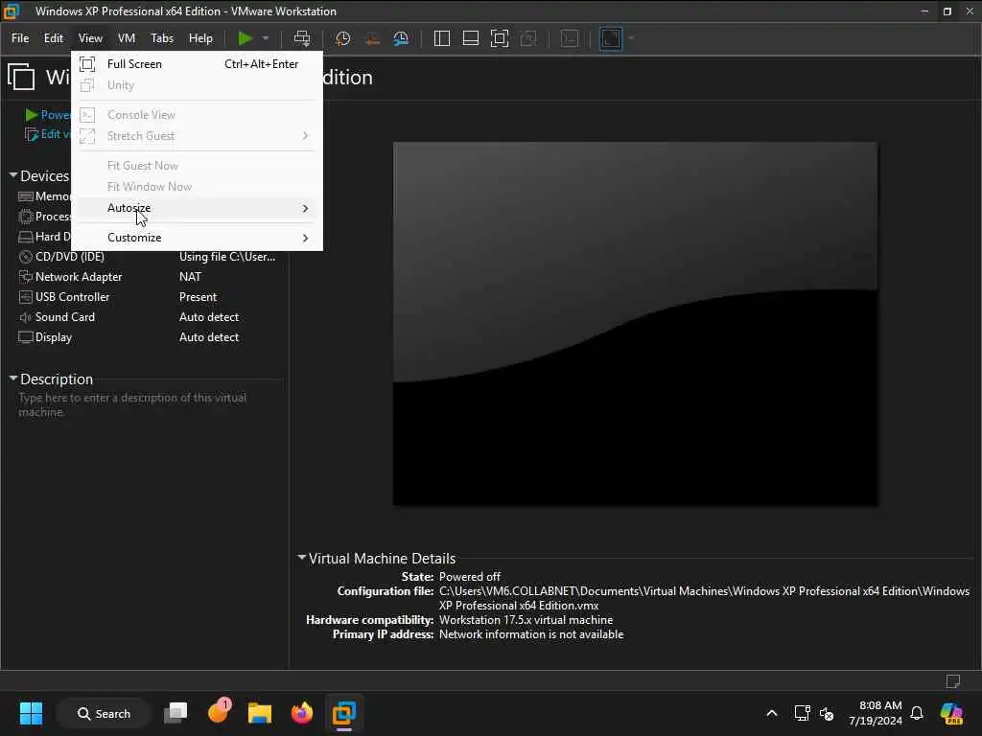Click the Console View icon in View menu

point(87,115)
